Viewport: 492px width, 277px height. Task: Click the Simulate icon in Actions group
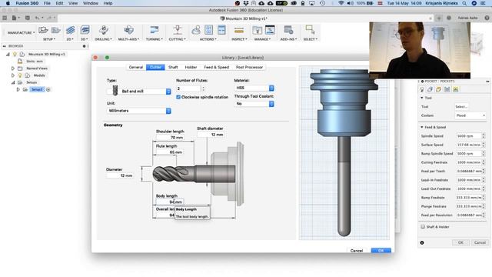(196, 30)
